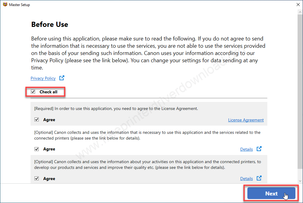Image resolution: width=303 pixels, height=203 pixels.
Task: Open Details link for necessary information collection
Action: 246,149
